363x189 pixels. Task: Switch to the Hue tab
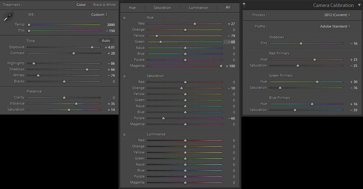(x=132, y=8)
